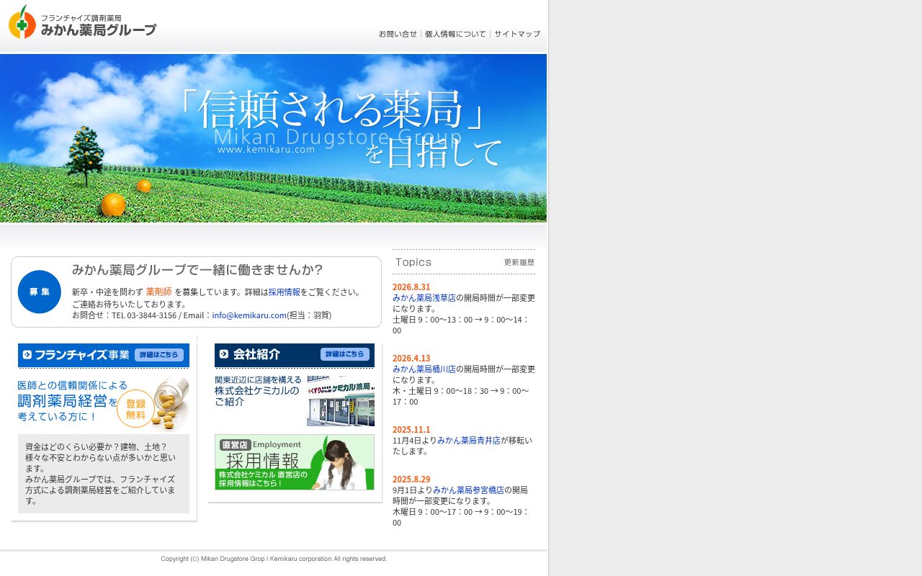Open the 採用情報 Employment banner
Image resolution: width=922 pixels, height=576 pixels.
pos(295,462)
